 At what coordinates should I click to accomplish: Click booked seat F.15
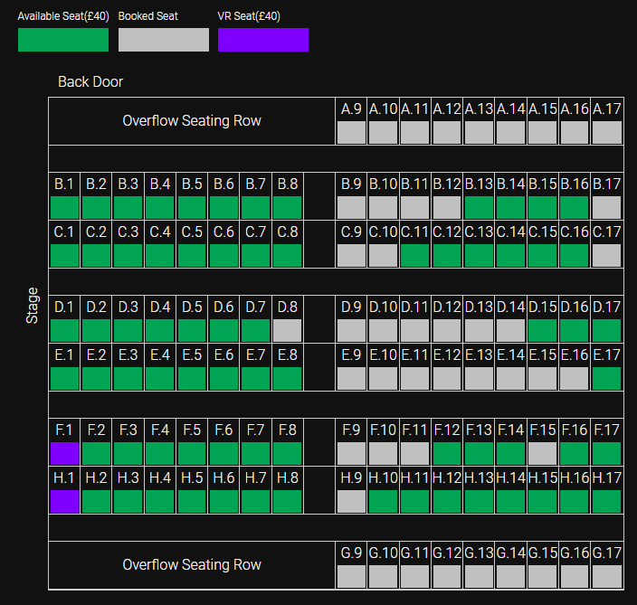click(543, 452)
